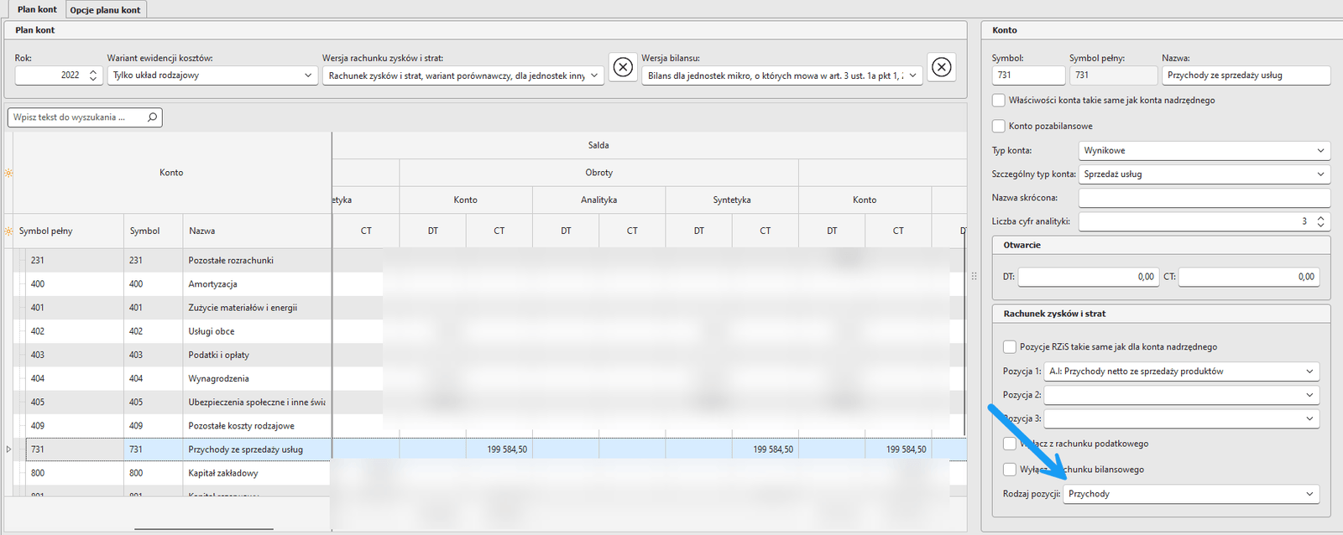Open Wariant ewidencji kosztów dropdown
Screen dimensions: 1343x535
(212, 75)
